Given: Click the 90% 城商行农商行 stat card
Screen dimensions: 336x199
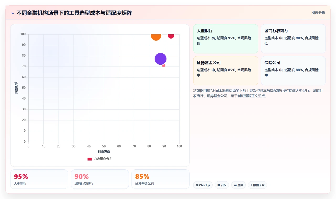Looking at the screenshot, I should point(100,179).
